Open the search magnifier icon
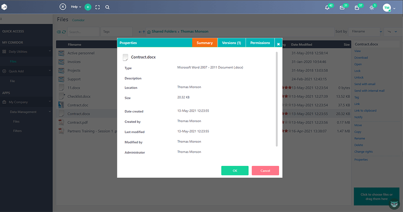 point(107,7)
